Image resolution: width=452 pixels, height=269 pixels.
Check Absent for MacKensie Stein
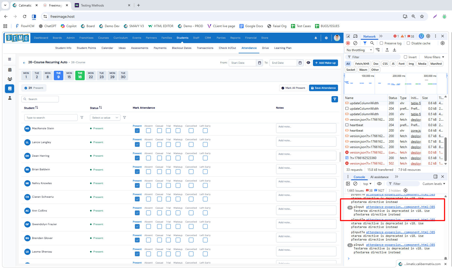pos(148,131)
